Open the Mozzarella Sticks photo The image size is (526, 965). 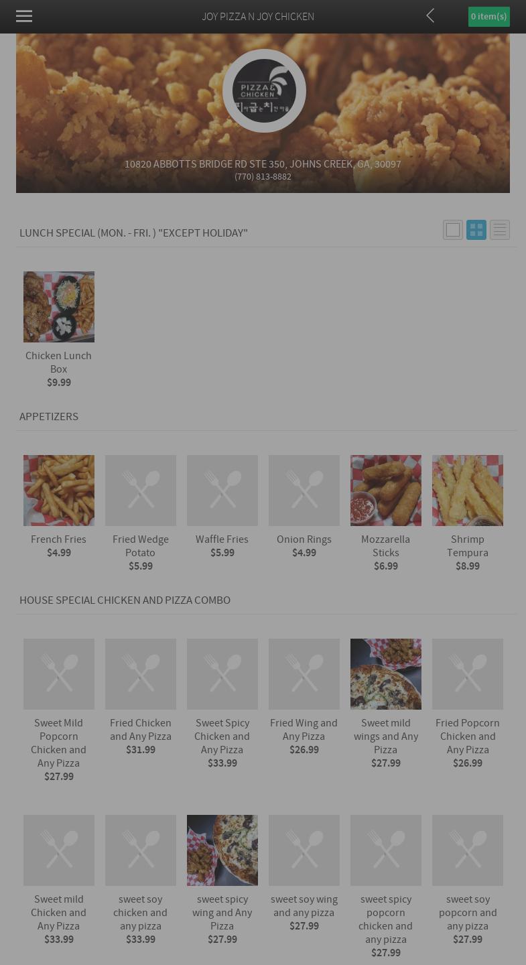coord(386,491)
